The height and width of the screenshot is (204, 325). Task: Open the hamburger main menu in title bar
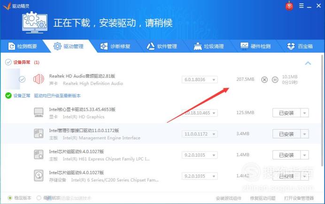click(x=302, y=6)
